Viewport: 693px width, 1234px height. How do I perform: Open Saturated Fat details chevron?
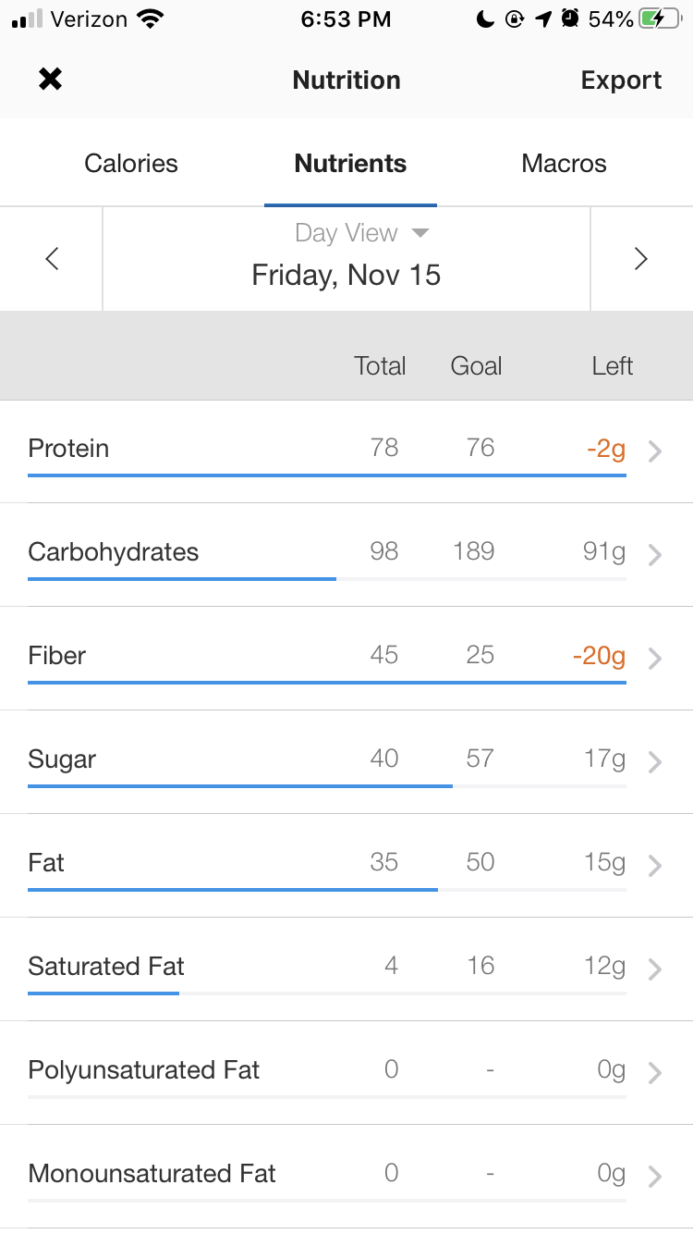click(x=655, y=969)
